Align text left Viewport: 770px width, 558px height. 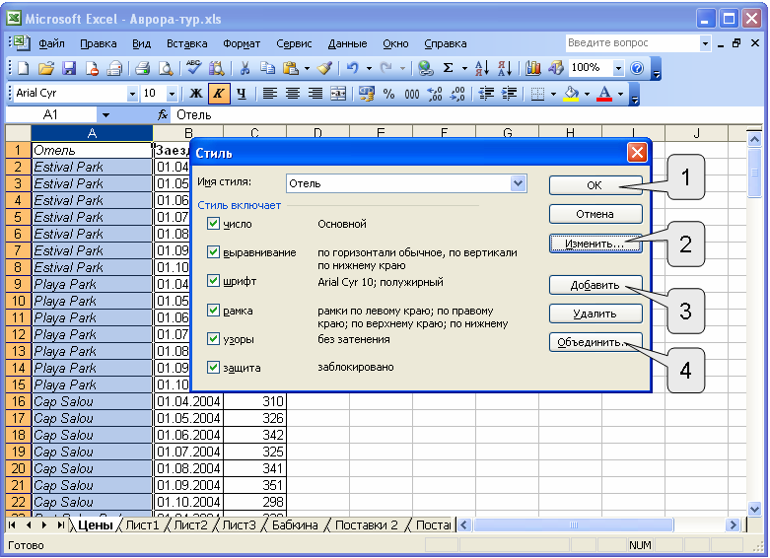point(269,94)
